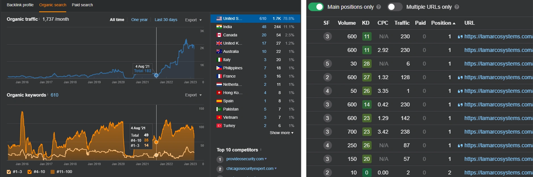This screenshot has height=177, width=533.
Task: Click traffic chart marker at 4 Aug '21
Action: [x=156, y=75]
